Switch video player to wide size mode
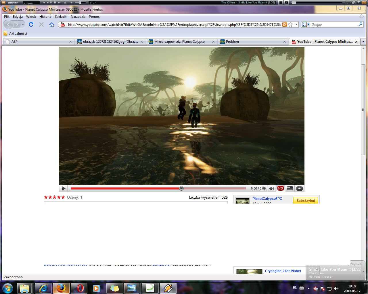The width and height of the screenshot is (368, 294). (290, 189)
